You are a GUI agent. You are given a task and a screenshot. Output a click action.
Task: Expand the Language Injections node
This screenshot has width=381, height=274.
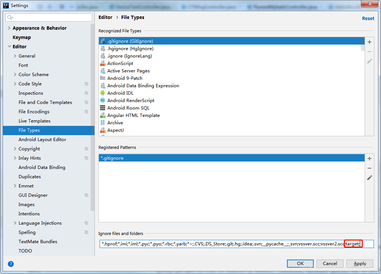[x=15, y=223]
